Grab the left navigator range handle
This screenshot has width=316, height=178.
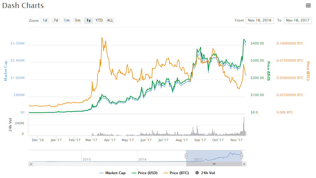pos(186,156)
